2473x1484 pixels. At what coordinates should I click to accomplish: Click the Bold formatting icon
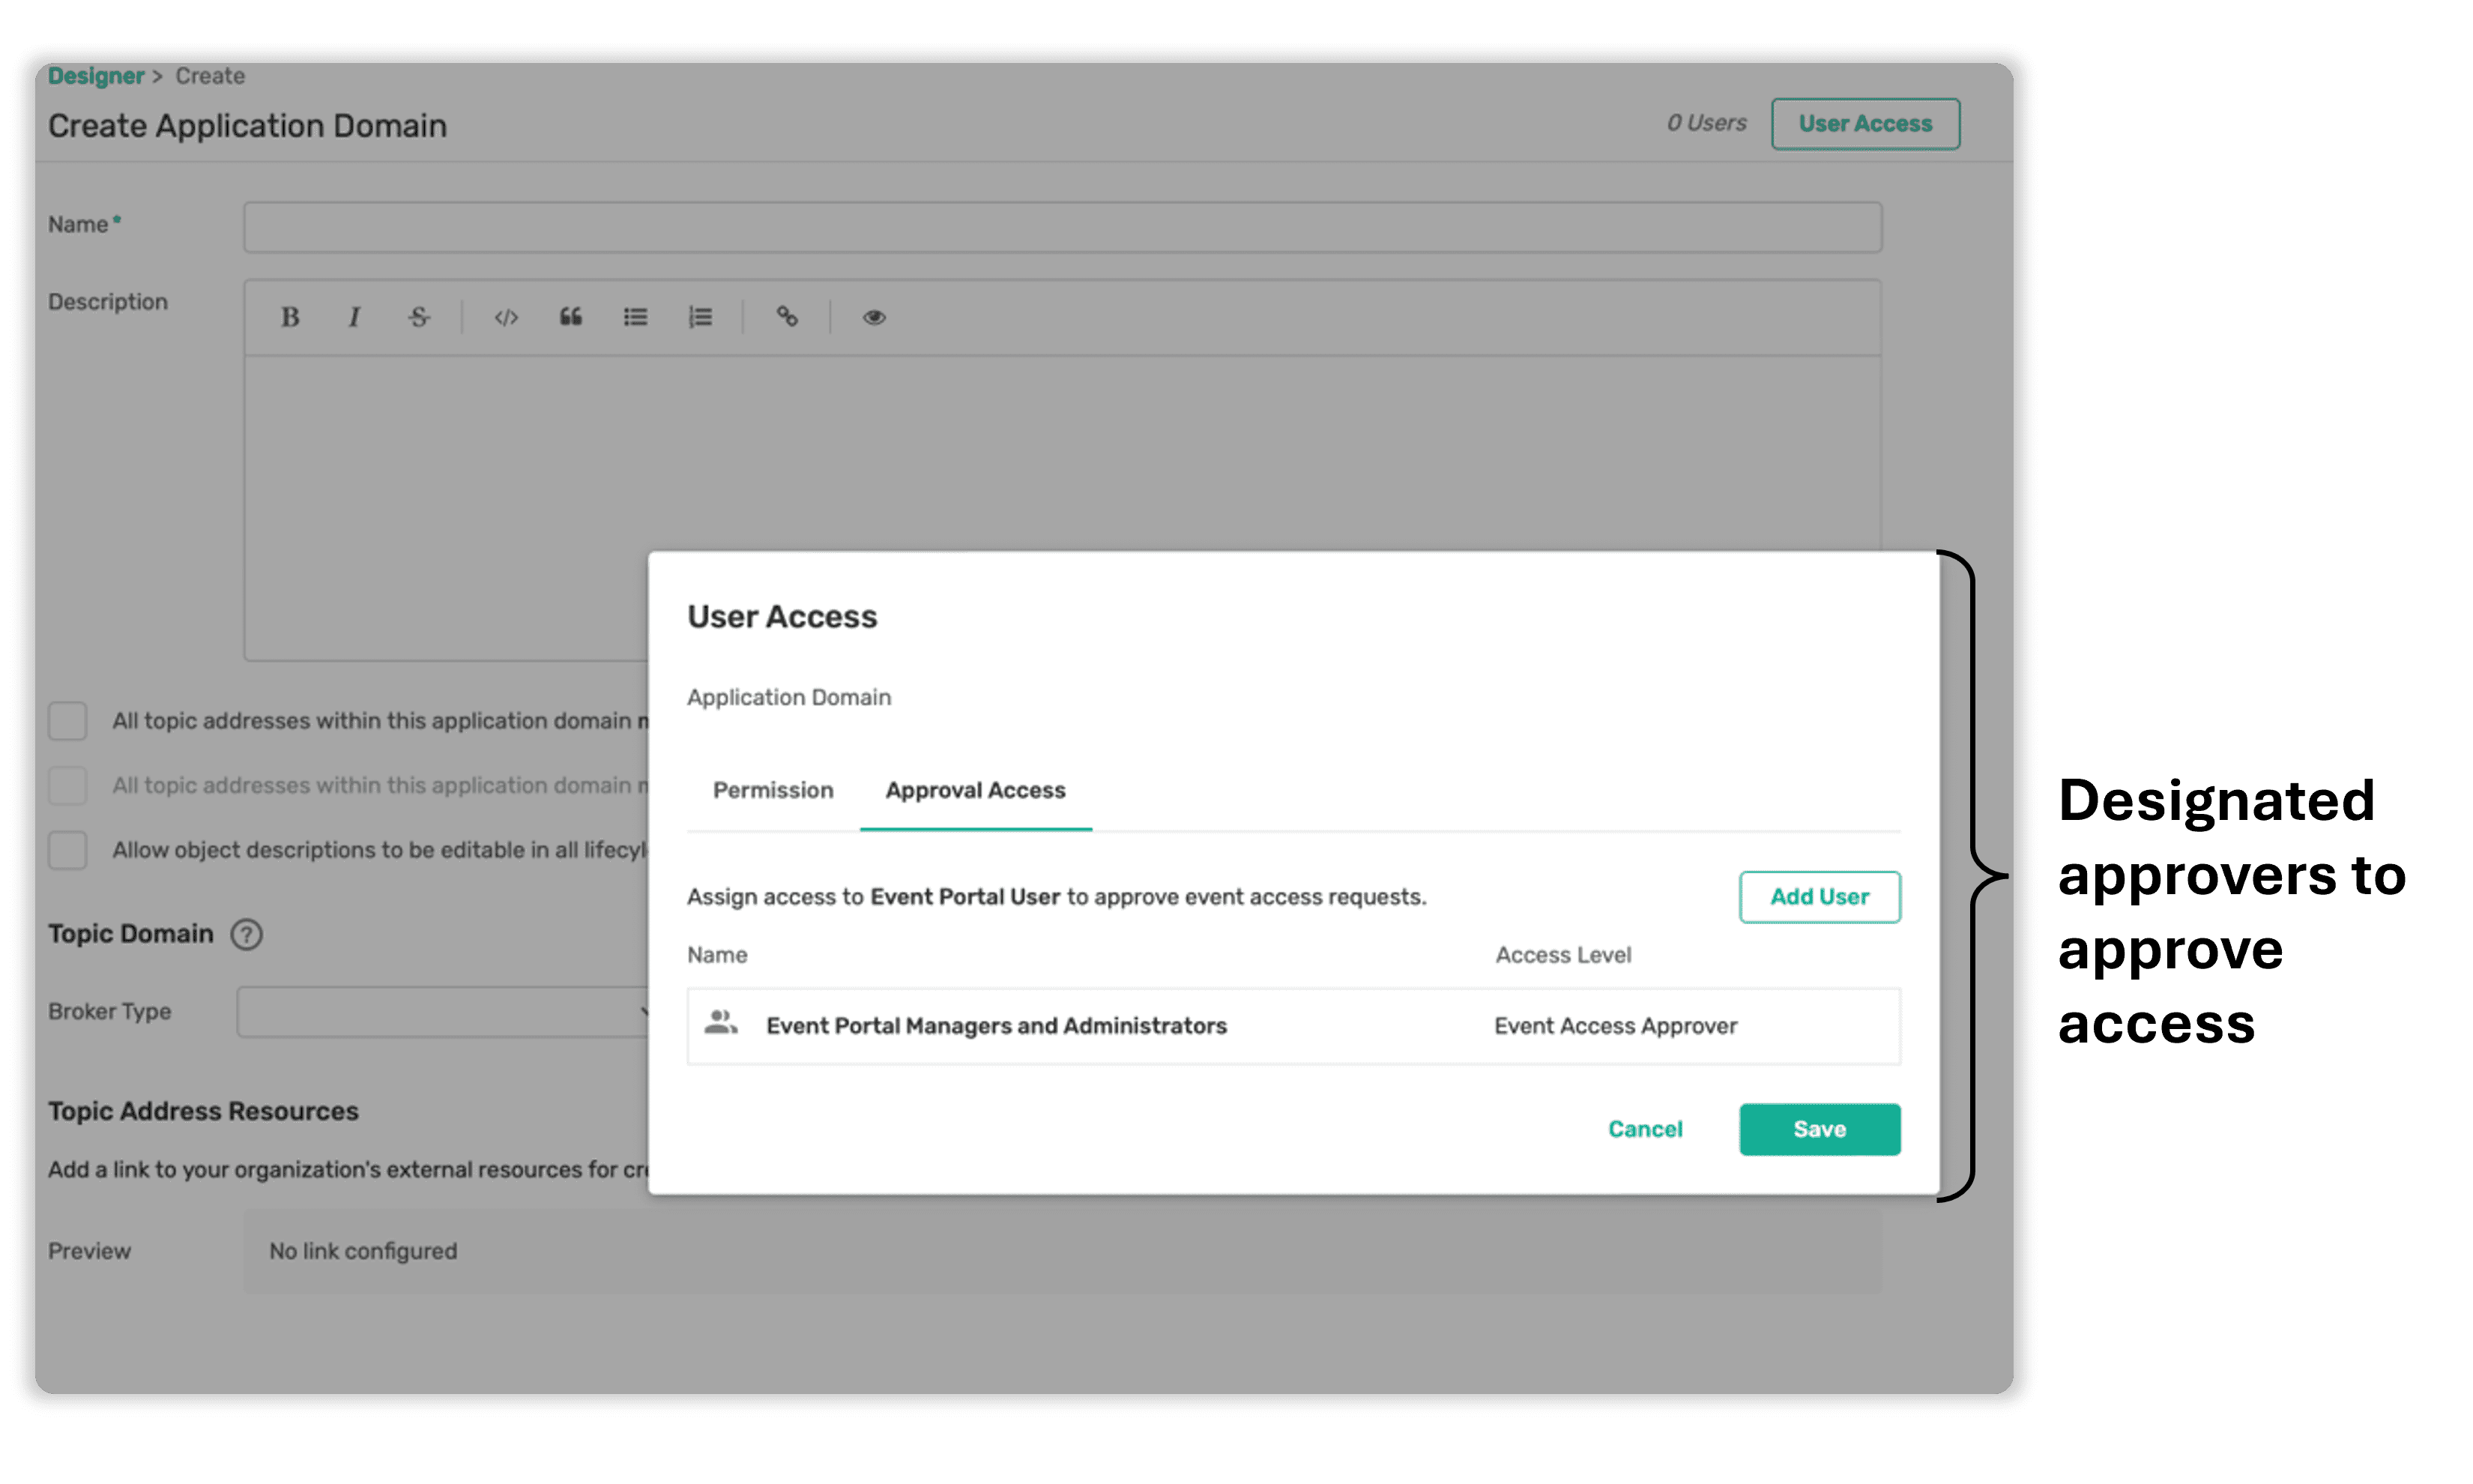coord(286,318)
